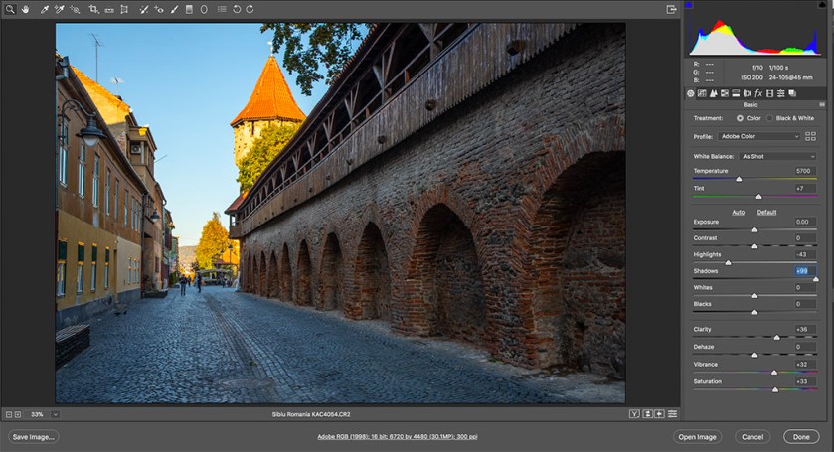Click the Dehaze slider handle
The width and height of the screenshot is (834, 452).
(x=754, y=356)
